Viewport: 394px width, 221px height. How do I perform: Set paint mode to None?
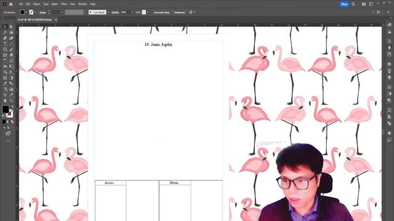[12, 122]
